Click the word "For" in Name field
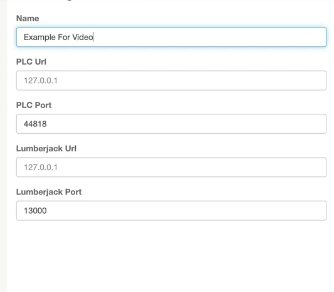Screen dimensions: 334x292 pos(64,37)
